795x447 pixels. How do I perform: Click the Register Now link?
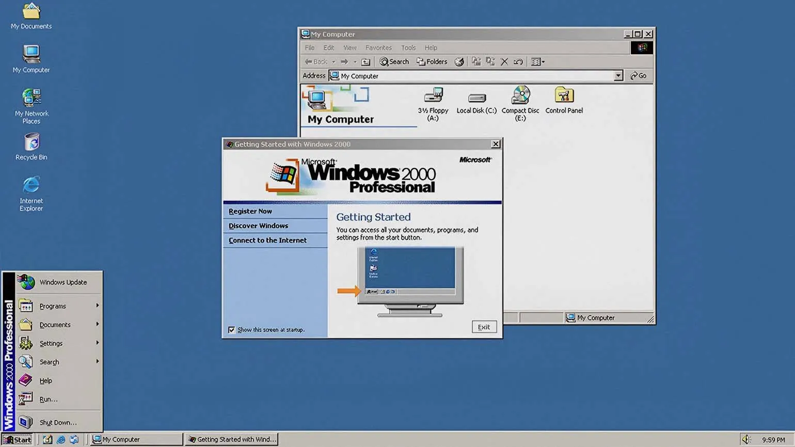250,211
